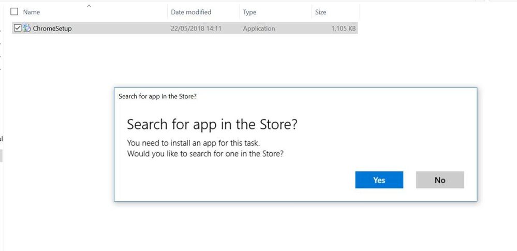The image size is (517, 251).
Task: Select the ChromeSetup file name
Action: [x=52, y=28]
